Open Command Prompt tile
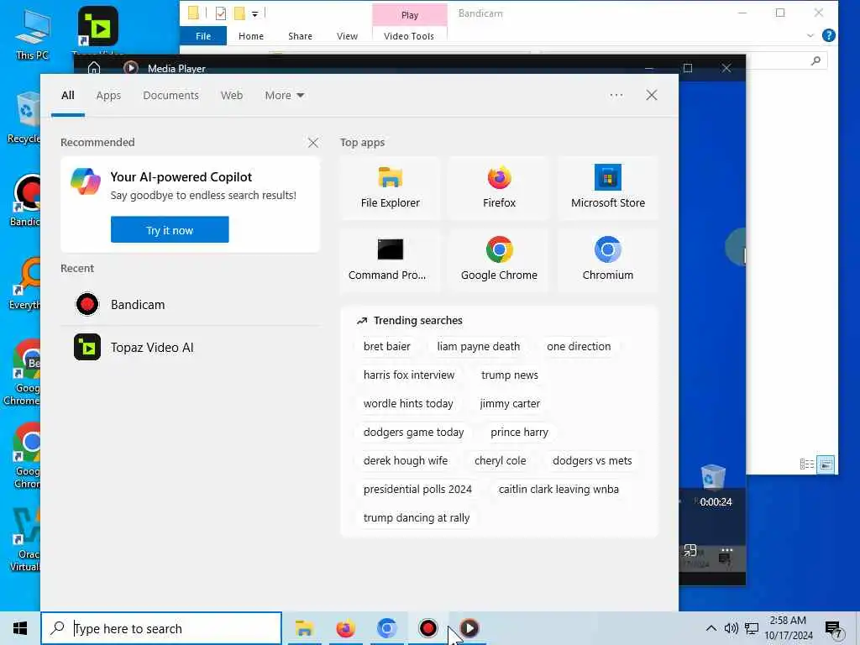Screen dimensions: 860x645 (x=390, y=260)
